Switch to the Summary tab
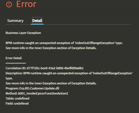 [15, 21]
